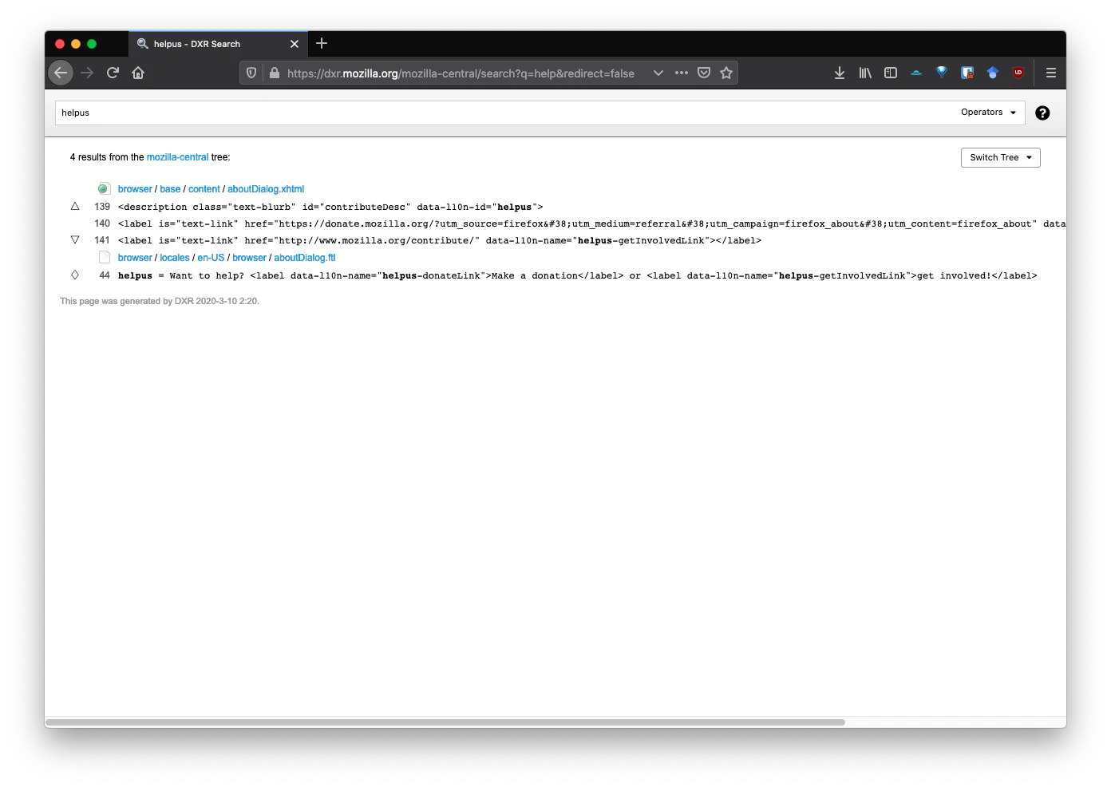The width and height of the screenshot is (1111, 787).
Task: Click the browser address bar URL
Action: (461, 73)
